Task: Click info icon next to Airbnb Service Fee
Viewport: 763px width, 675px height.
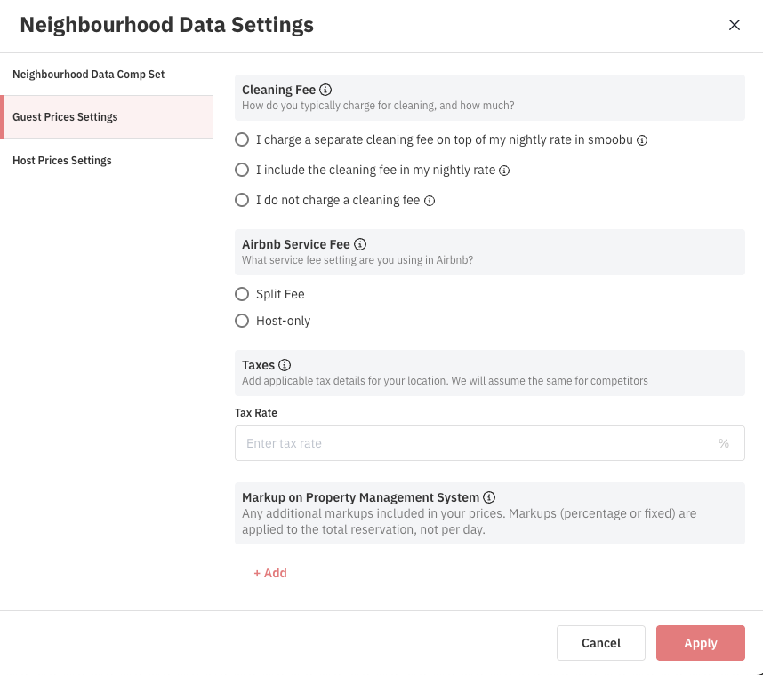Action: pos(360,244)
